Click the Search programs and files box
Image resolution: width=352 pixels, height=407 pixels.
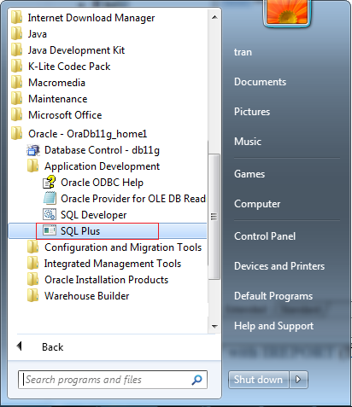pyautogui.click(x=113, y=380)
